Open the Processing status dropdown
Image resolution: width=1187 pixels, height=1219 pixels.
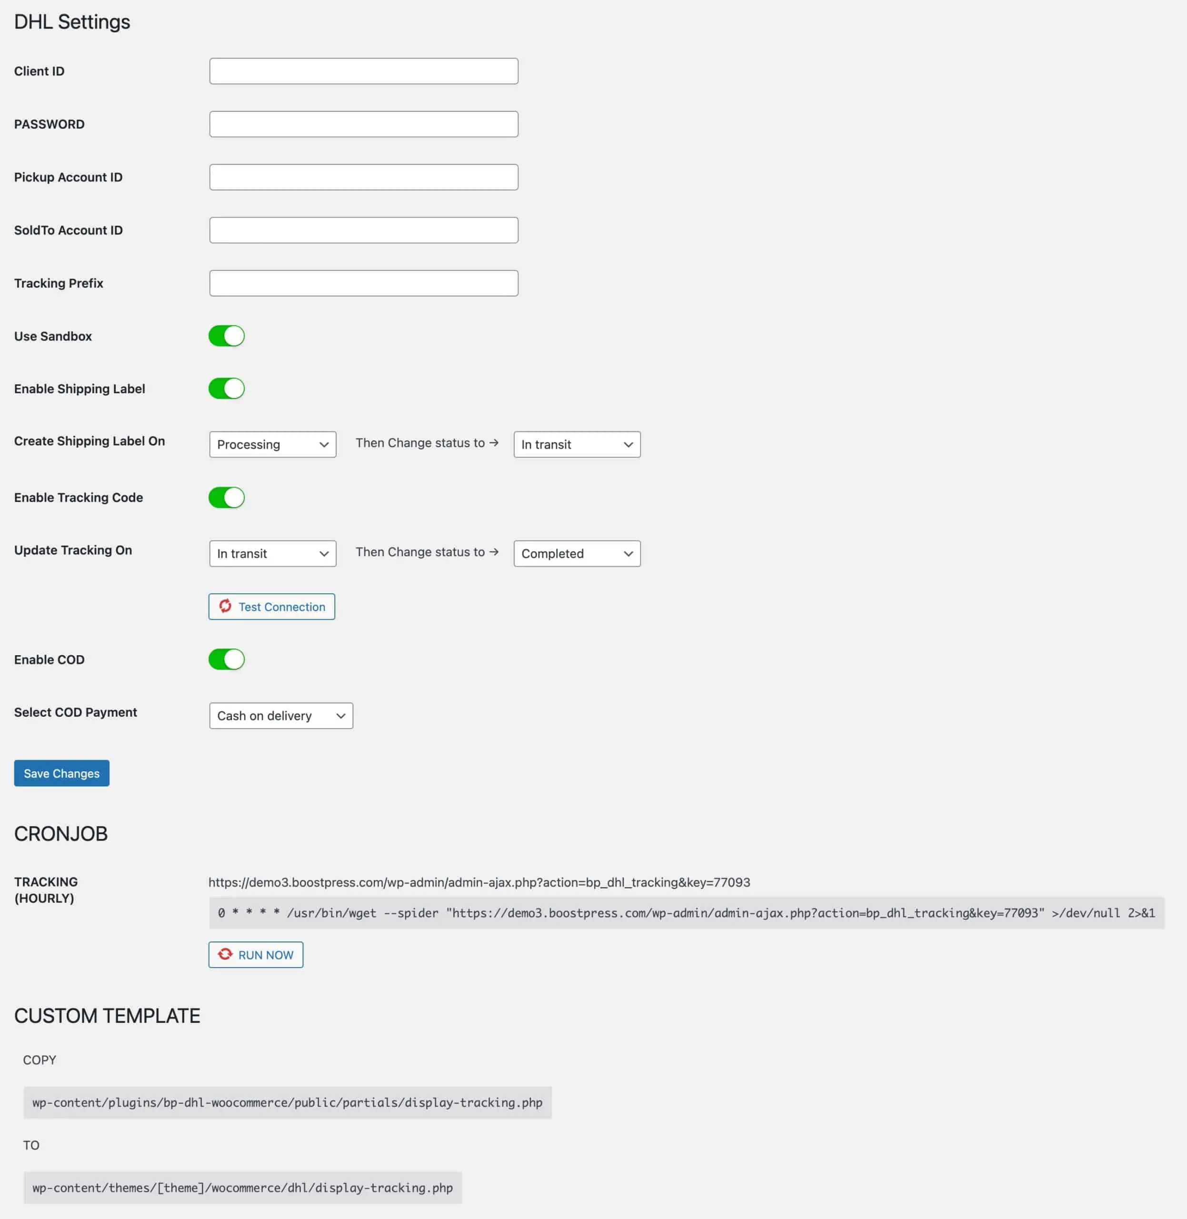point(272,445)
